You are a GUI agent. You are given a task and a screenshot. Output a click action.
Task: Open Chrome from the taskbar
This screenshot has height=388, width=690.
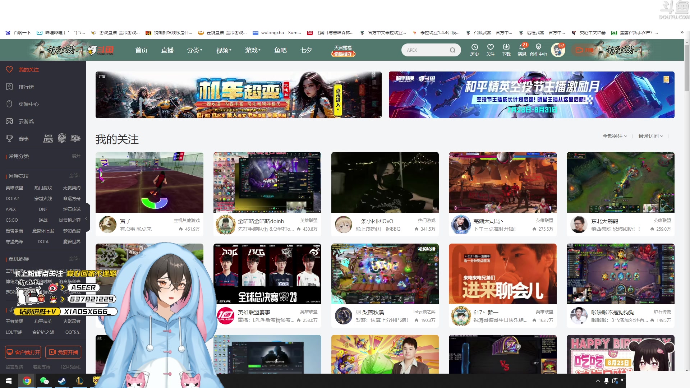coord(27,381)
